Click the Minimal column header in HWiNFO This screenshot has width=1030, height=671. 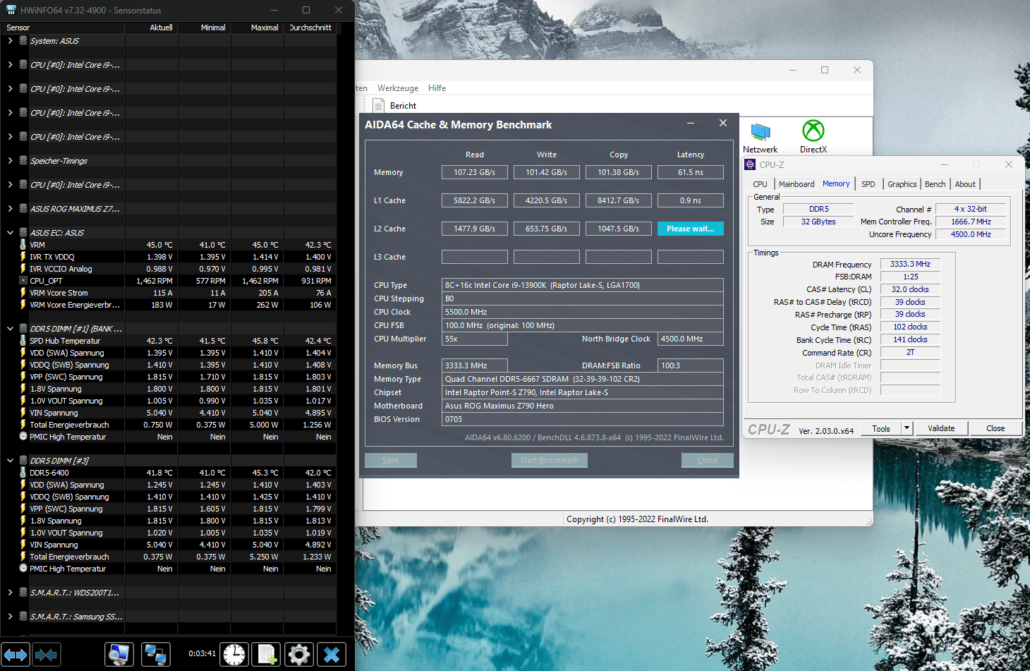click(204, 28)
